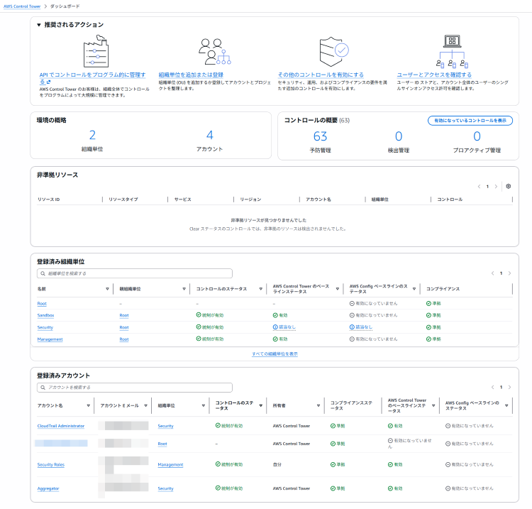Viewport: 532px width, 509px height.
Task: Click Management OU link in Security Roles row
Action: 170,464
